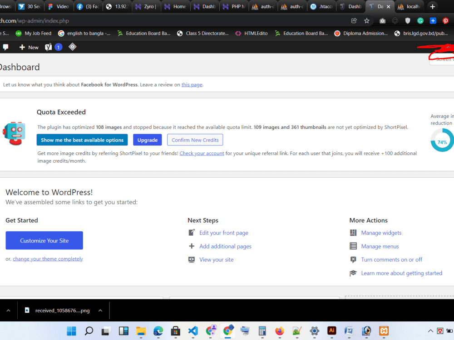Screen dimensions: 454x340
Task: Click the ShortPixel robot mascot image
Action: pos(14,133)
